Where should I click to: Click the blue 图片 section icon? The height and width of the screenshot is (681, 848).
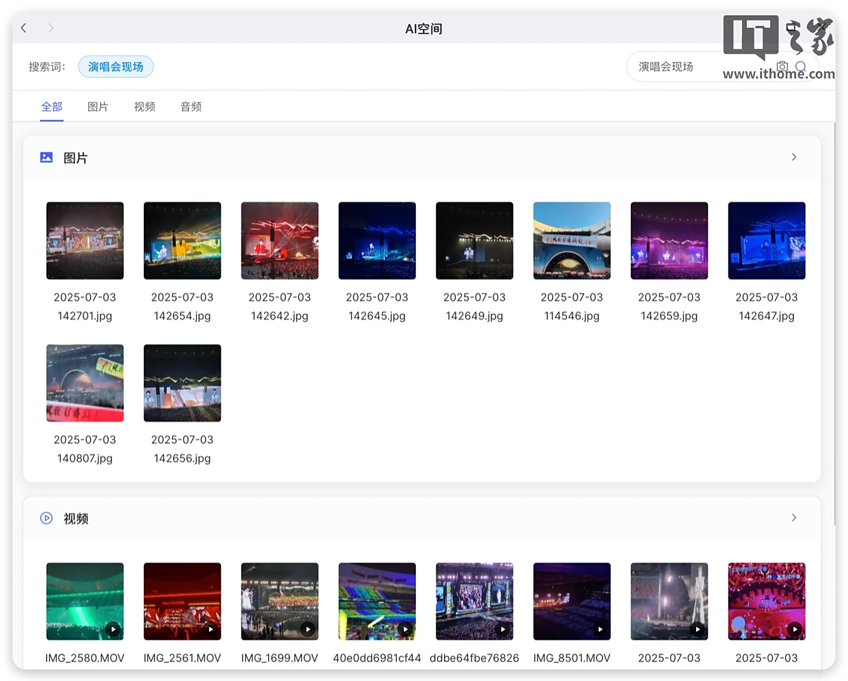pos(47,157)
